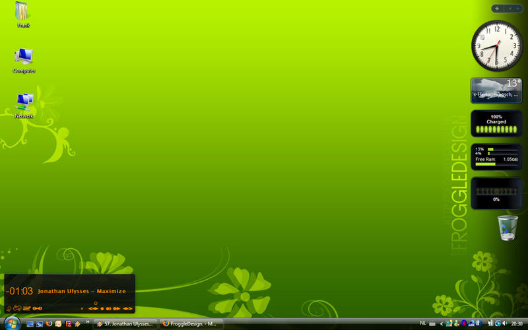528x330 pixels.
Task: Click the power plug battery tray icon
Action: 489,323
